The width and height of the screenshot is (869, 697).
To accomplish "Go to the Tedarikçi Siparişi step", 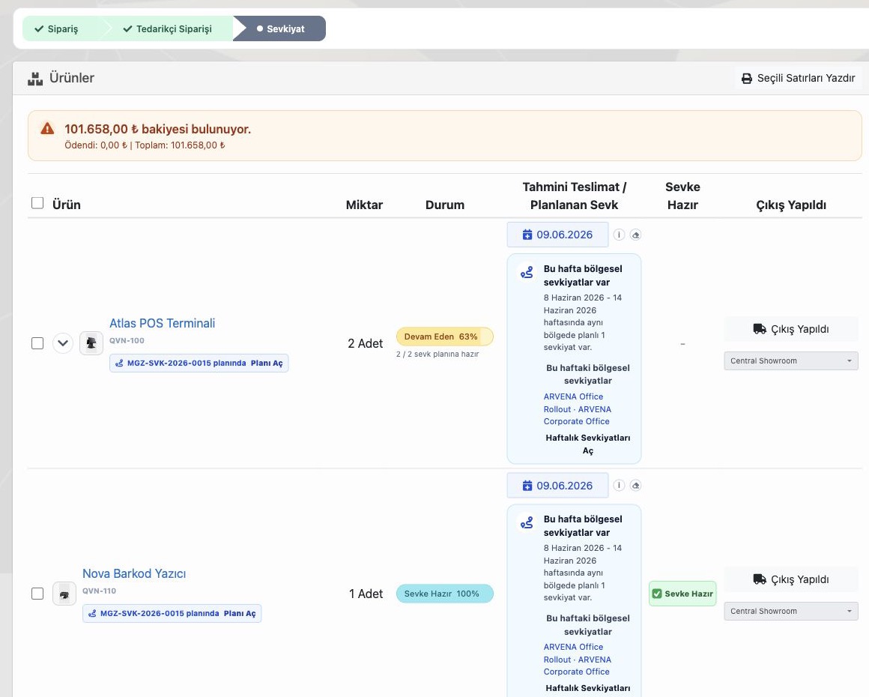I will [167, 28].
